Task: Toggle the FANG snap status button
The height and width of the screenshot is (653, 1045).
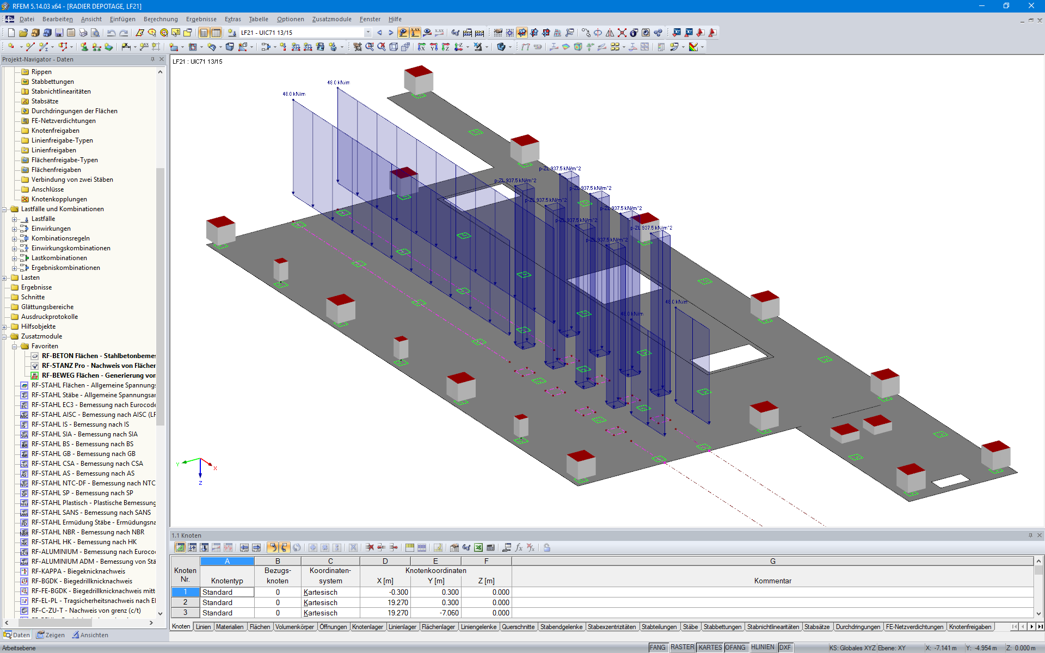Action: point(657,648)
